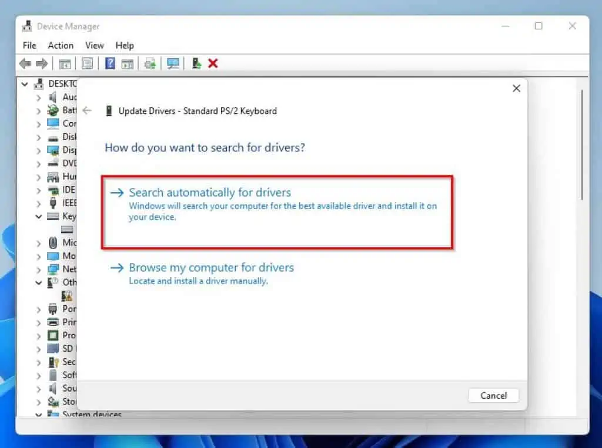Open the View menu

coord(95,45)
